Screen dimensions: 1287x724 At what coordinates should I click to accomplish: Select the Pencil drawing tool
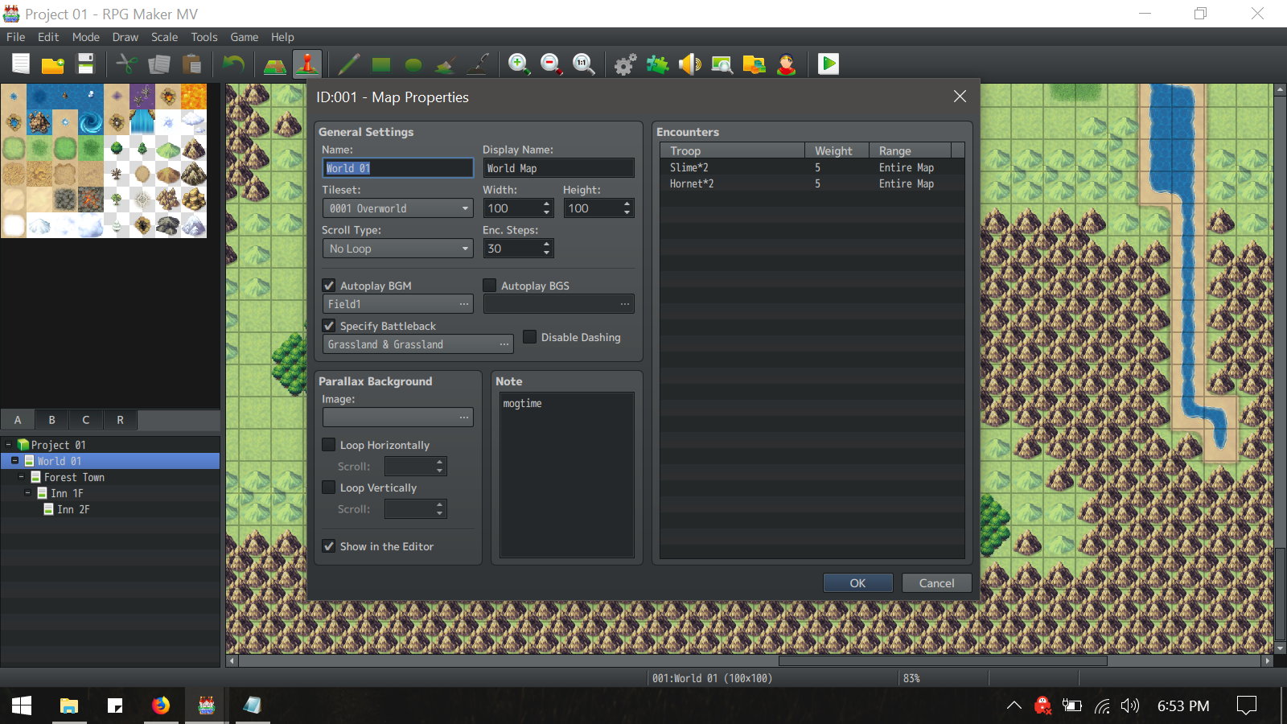click(x=349, y=64)
